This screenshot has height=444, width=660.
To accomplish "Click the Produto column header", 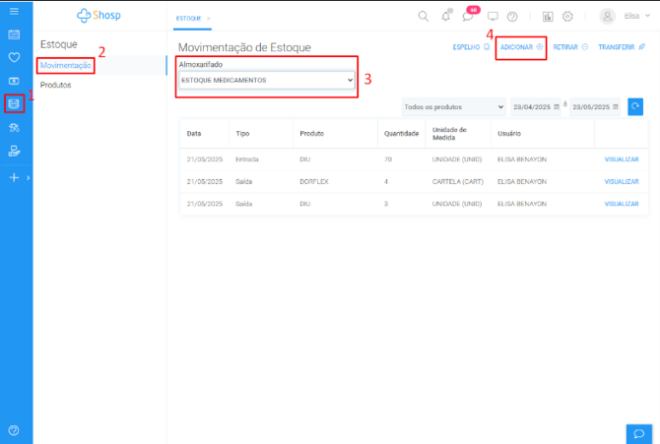I will pos(312,134).
